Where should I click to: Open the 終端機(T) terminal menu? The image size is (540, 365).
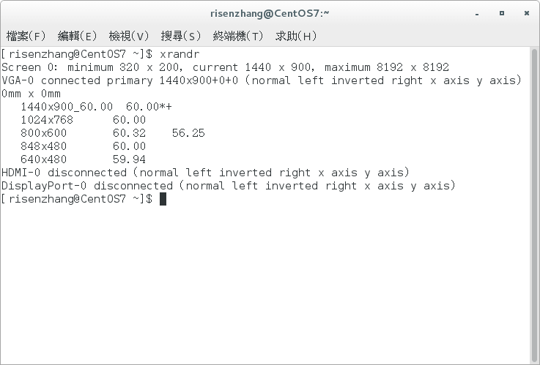click(238, 36)
